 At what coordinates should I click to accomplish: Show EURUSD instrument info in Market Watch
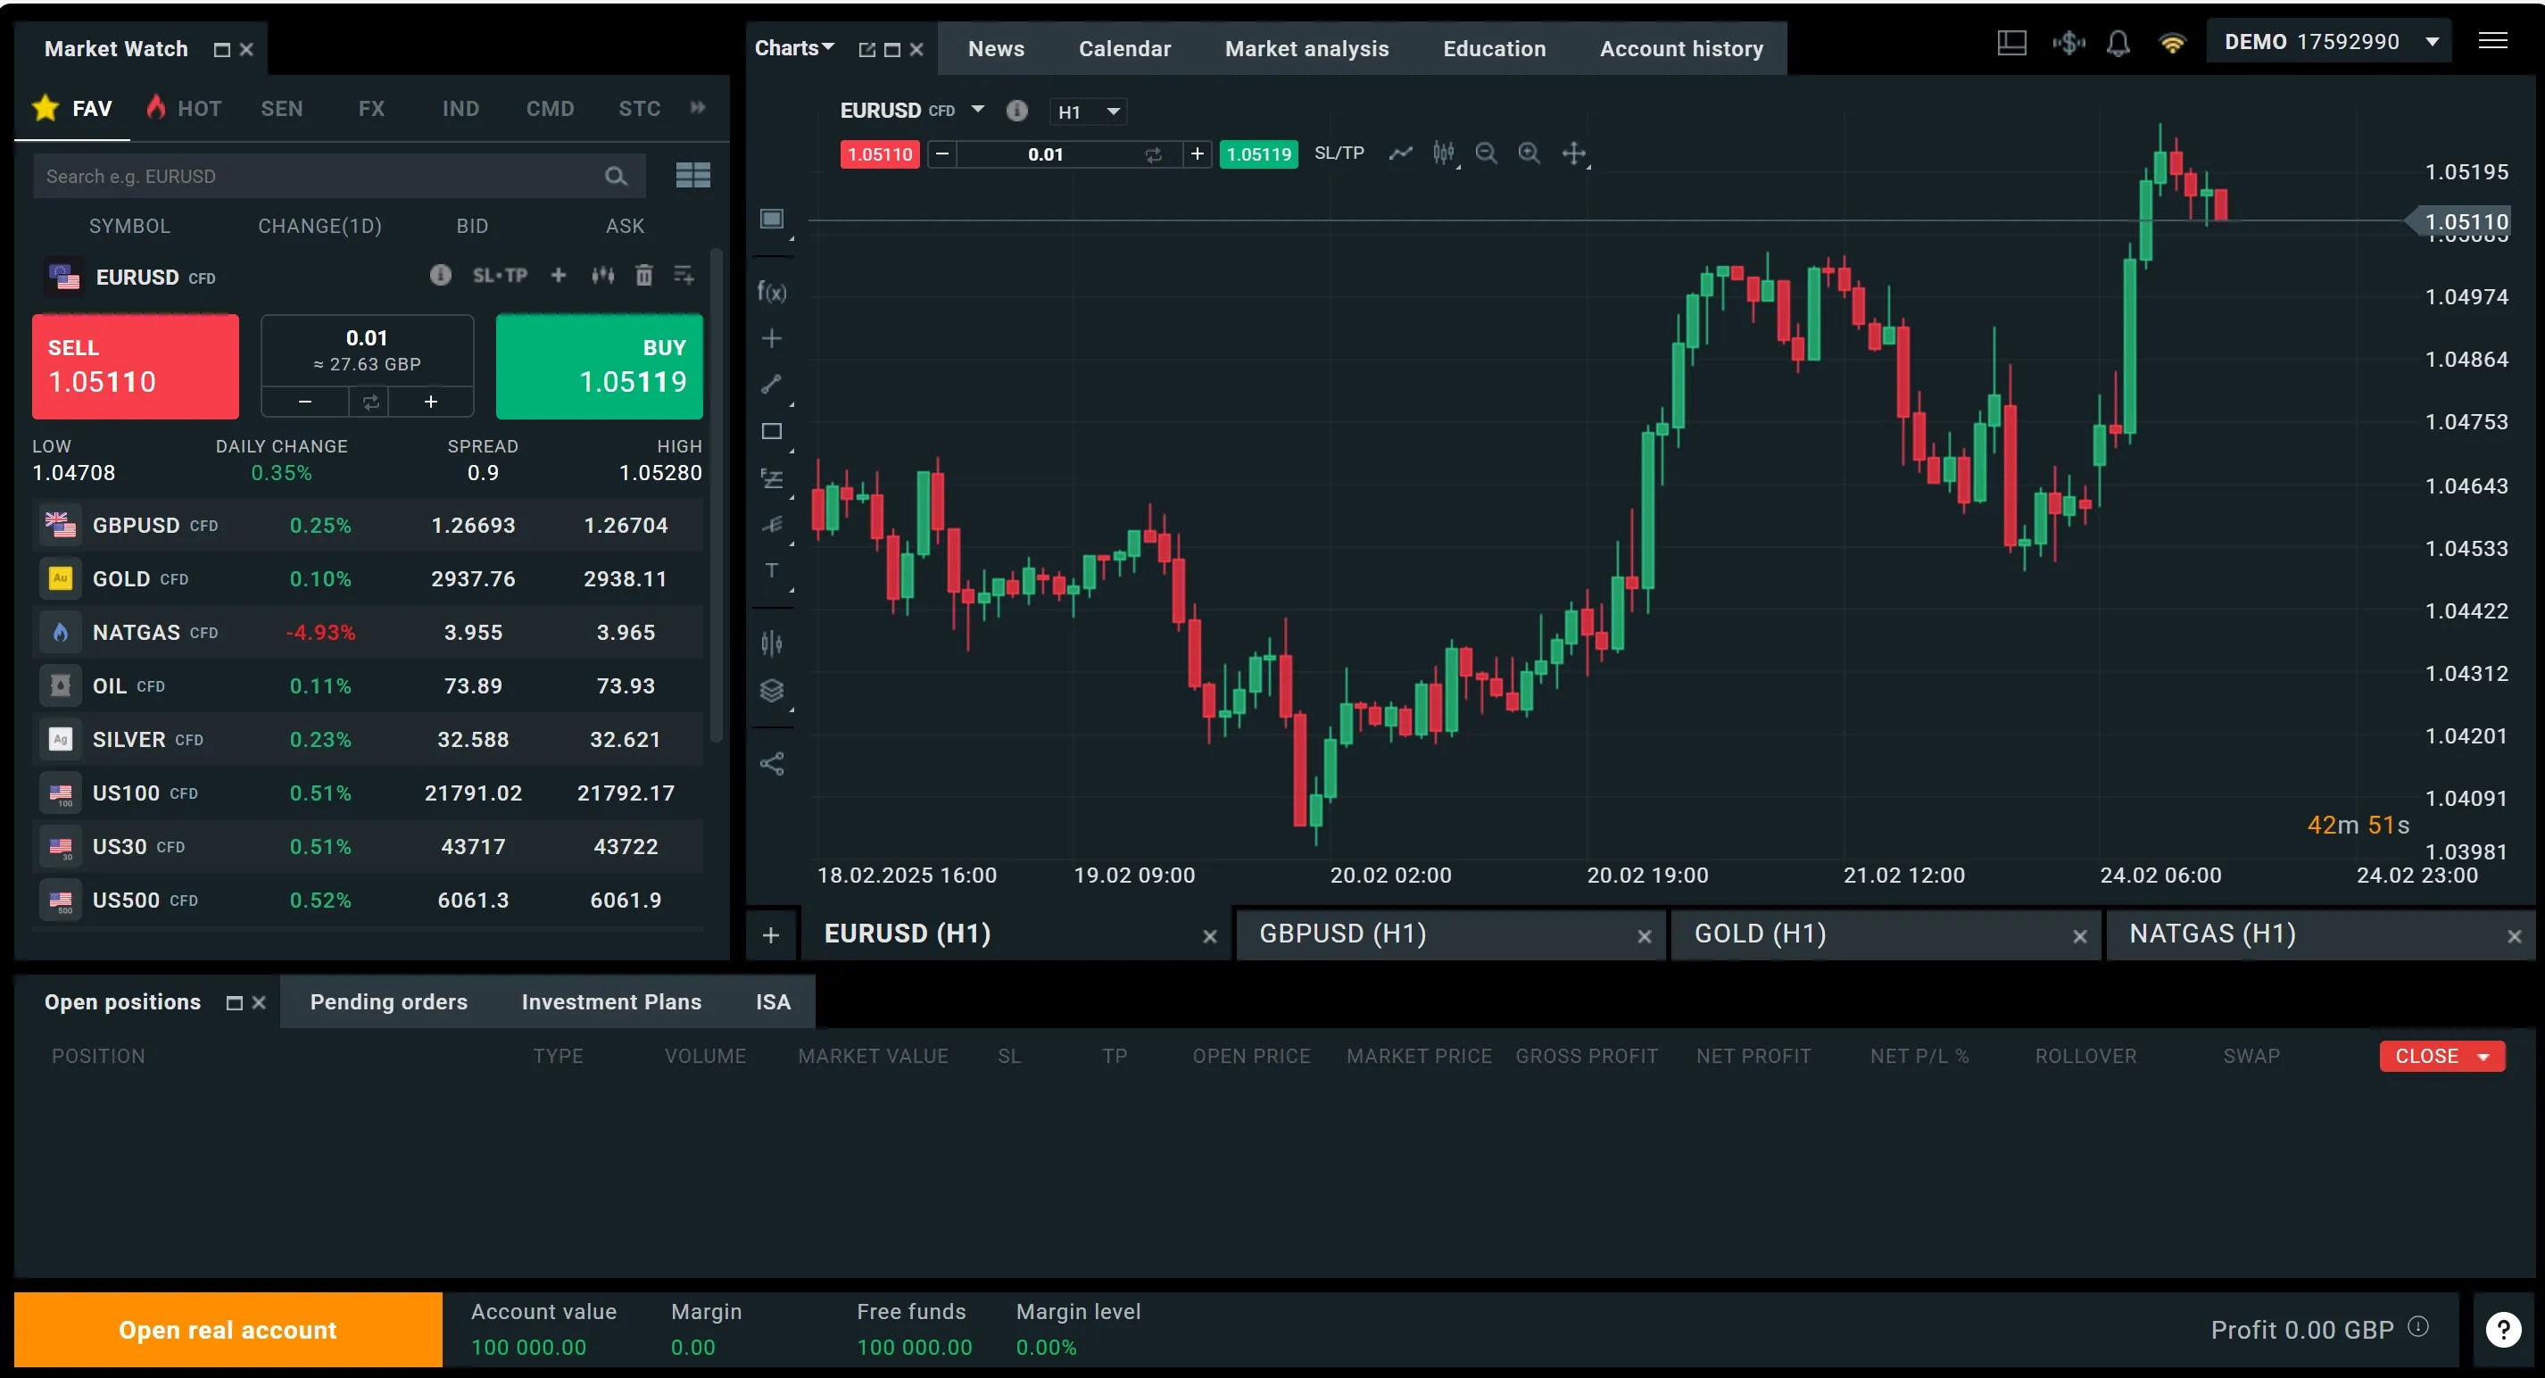pos(441,276)
